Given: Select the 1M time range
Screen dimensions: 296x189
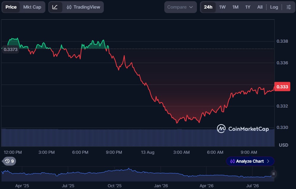Looking at the screenshot, I should tap(235, 7).
